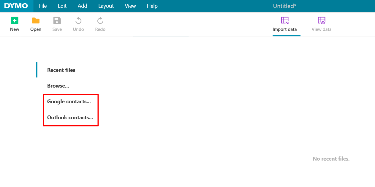Open the Help menu
Viewport: 375px width, 187px height.
152,6
